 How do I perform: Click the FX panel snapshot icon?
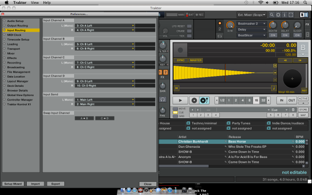[x=220, y=36]
